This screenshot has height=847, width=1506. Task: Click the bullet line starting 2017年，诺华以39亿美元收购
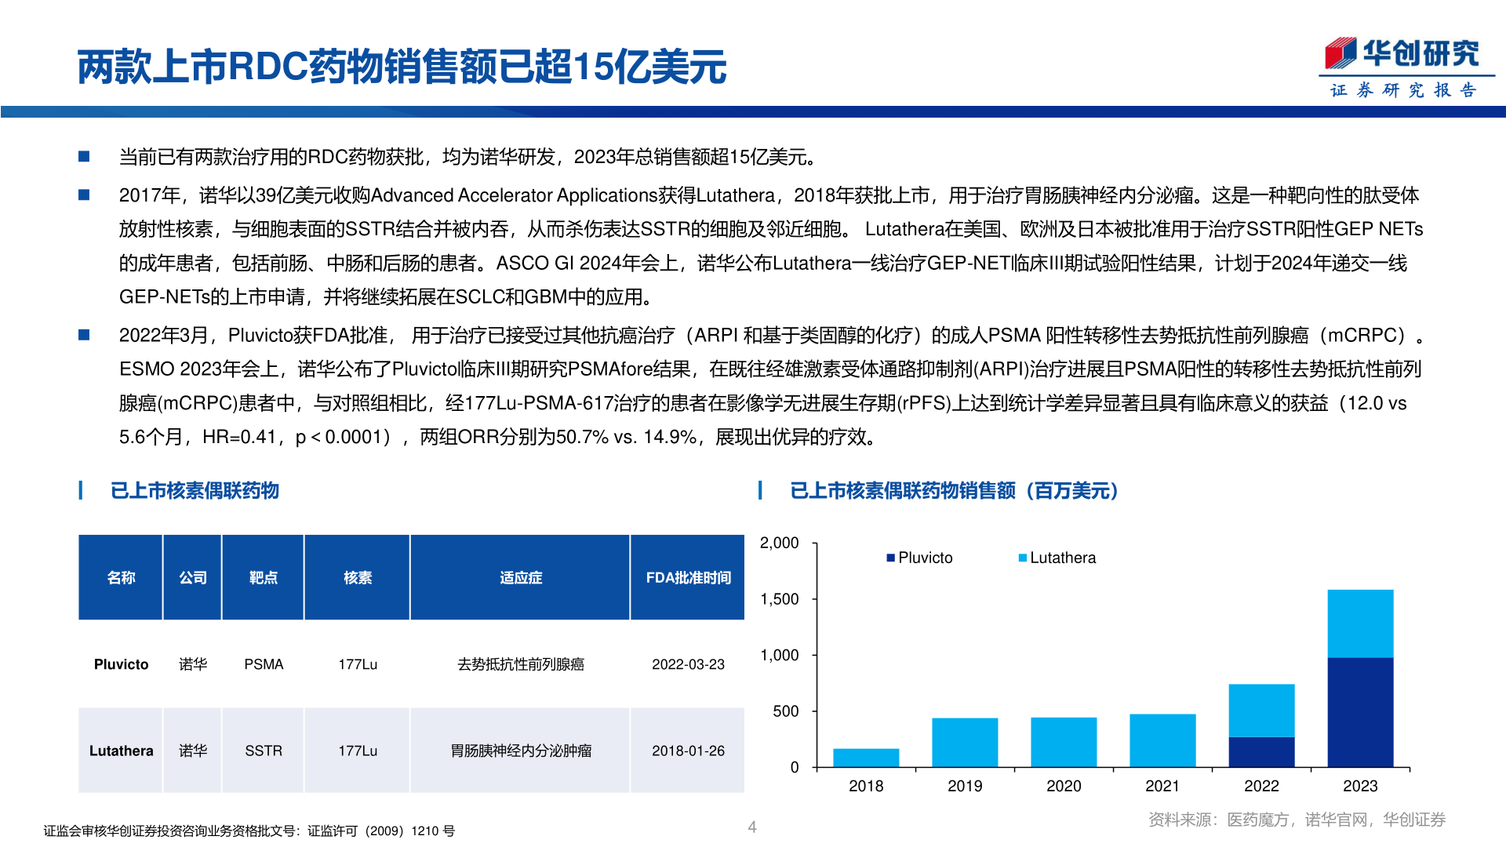pyautogui.click(x=769, y=195)
